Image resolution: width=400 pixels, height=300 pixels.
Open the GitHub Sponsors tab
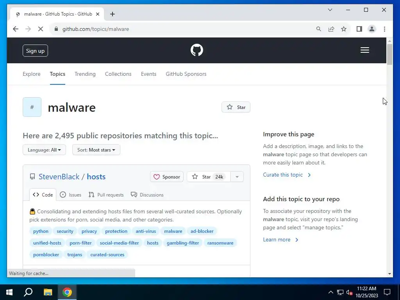(x=186, y=74)
